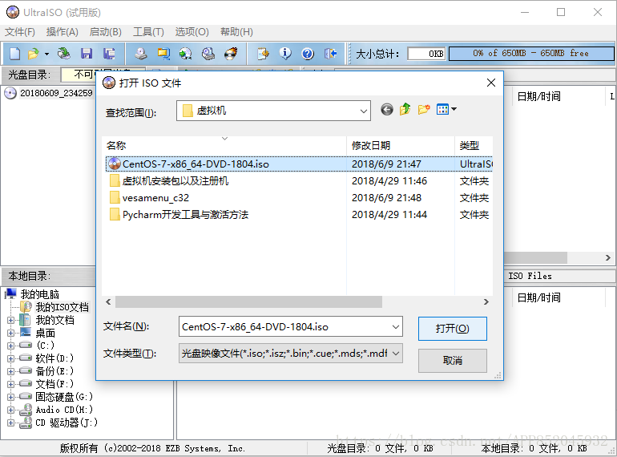617x457 pixels.
Task: Expand the 文件名 combo box dropdown arrow
Action: (x=396, y=326)
